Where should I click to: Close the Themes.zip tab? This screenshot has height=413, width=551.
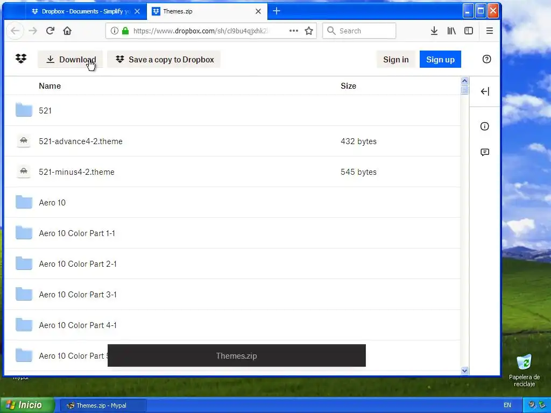click(x=258, y=11)
